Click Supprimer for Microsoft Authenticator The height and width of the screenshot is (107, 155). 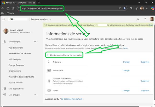[145, 81]
